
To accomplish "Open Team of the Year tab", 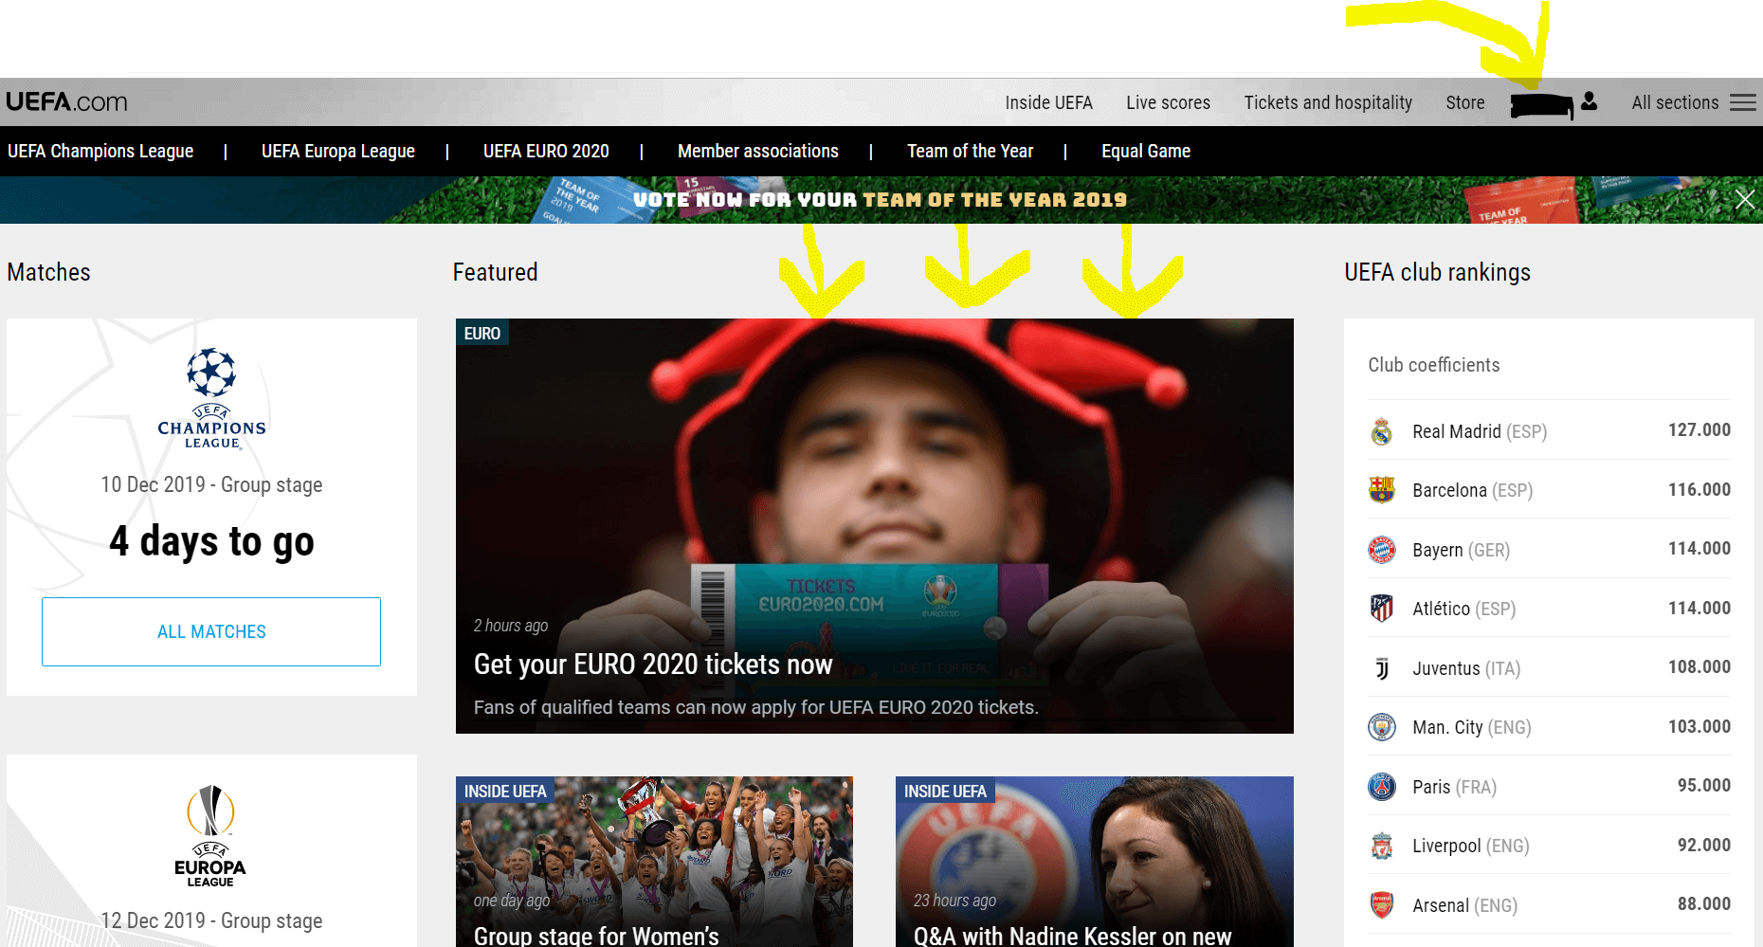I will [970, 151].
